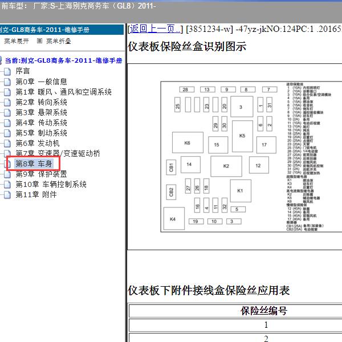Click the table cell with value 1
This screenshot has width=342, height=342.
266,325
